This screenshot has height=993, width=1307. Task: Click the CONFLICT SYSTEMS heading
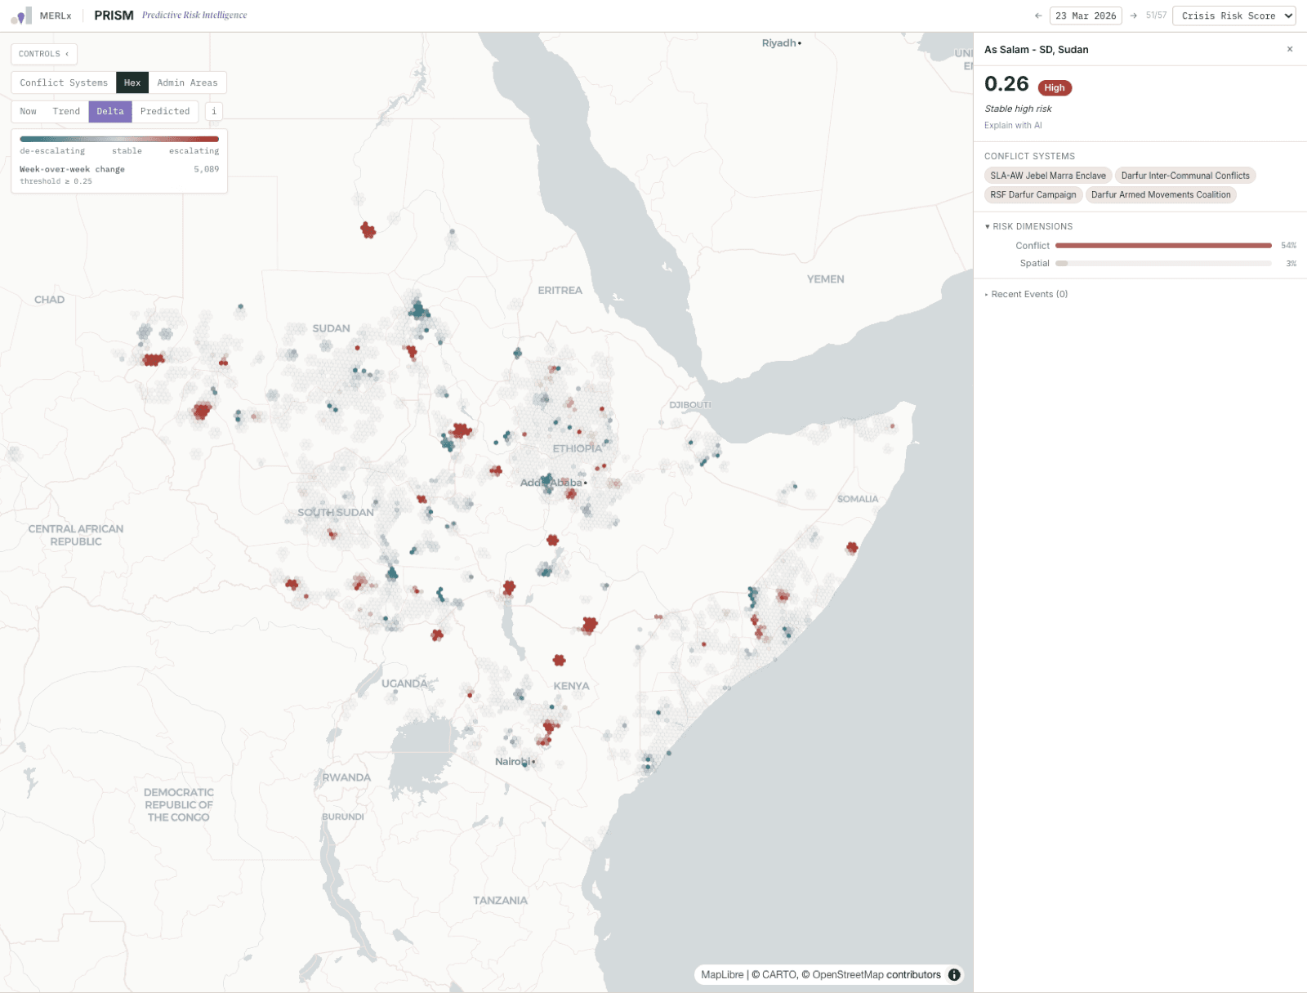(1029, 156)
